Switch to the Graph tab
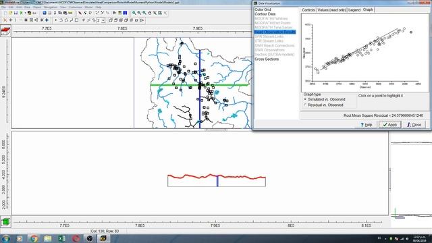 point(368,9)
